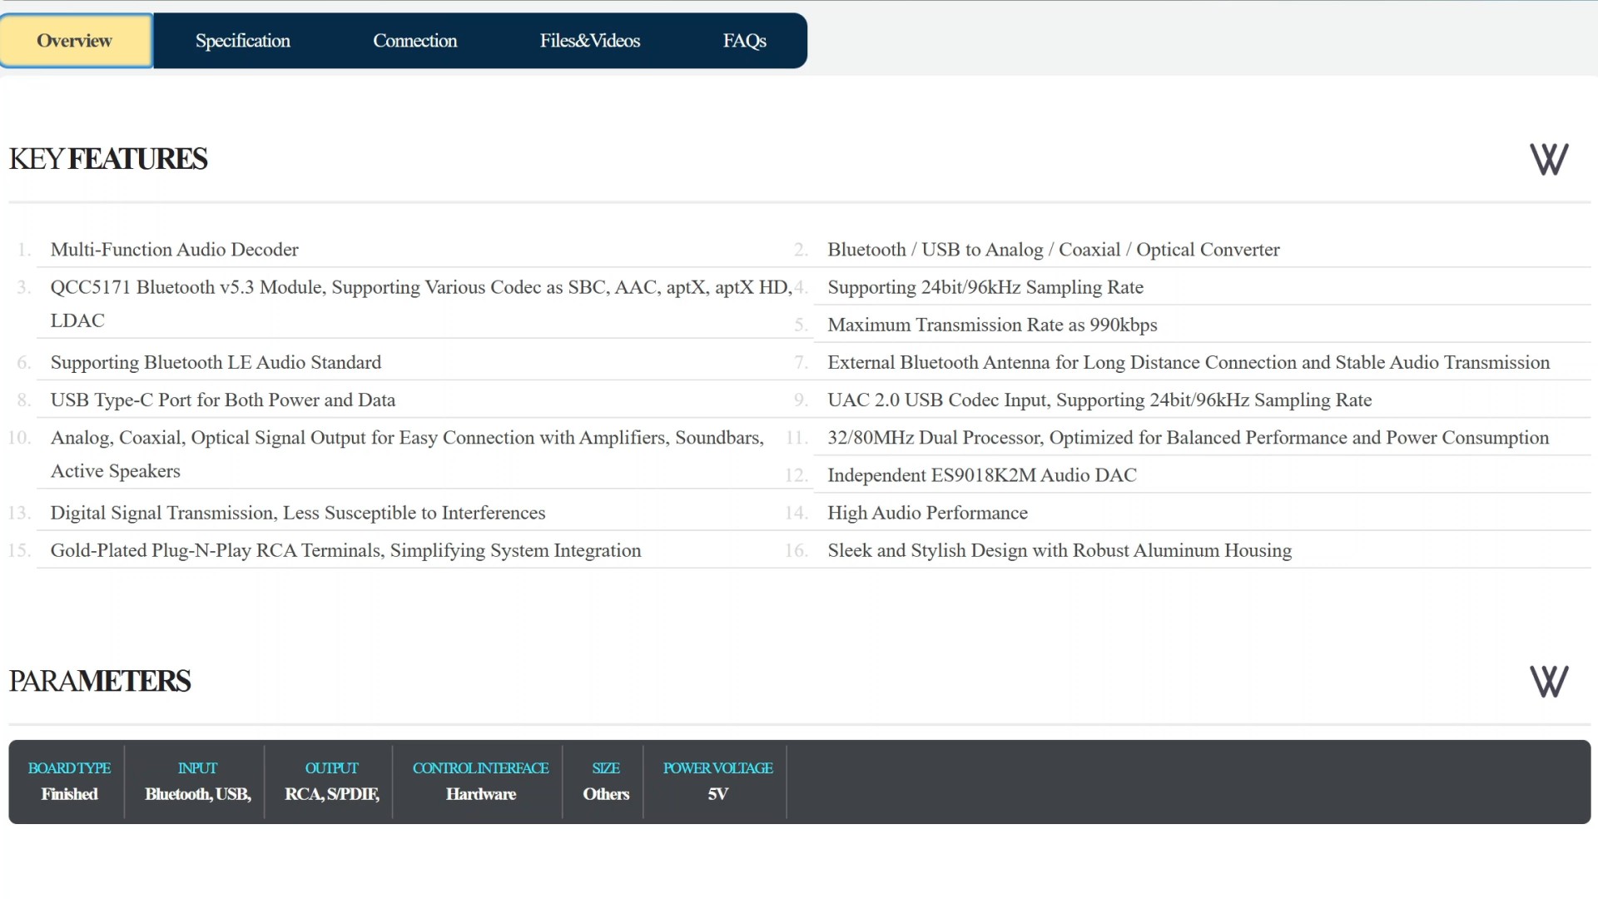
Task: Click the Independent ES9018K2M Audio DAC feature
Action: click(981, 475)
